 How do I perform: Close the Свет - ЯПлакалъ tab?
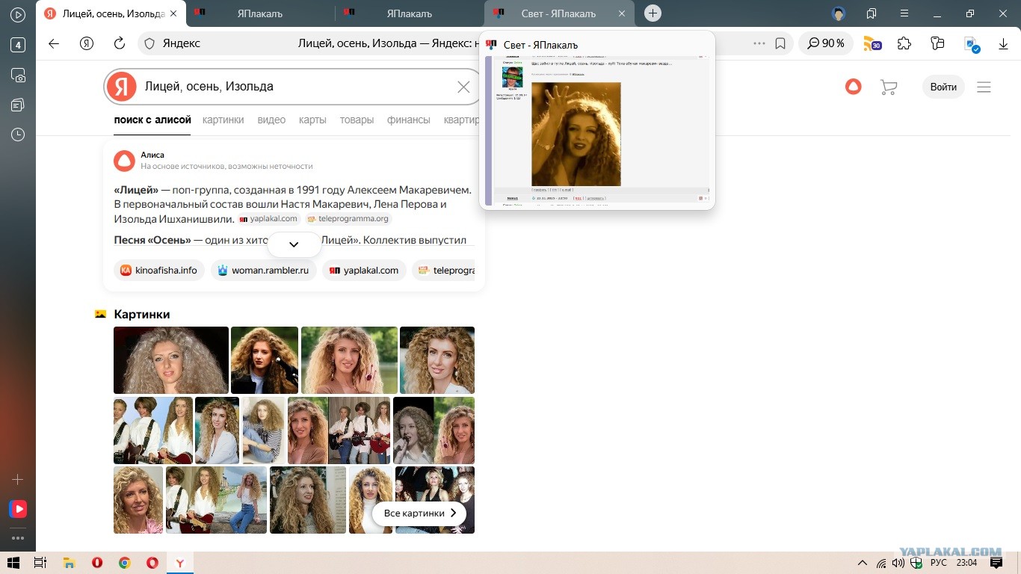(x=622, y=13)
